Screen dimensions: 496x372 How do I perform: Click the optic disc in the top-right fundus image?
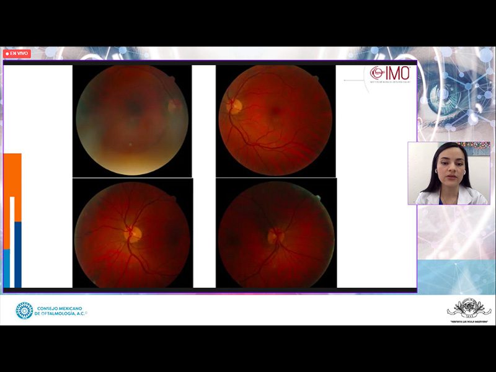236,105
